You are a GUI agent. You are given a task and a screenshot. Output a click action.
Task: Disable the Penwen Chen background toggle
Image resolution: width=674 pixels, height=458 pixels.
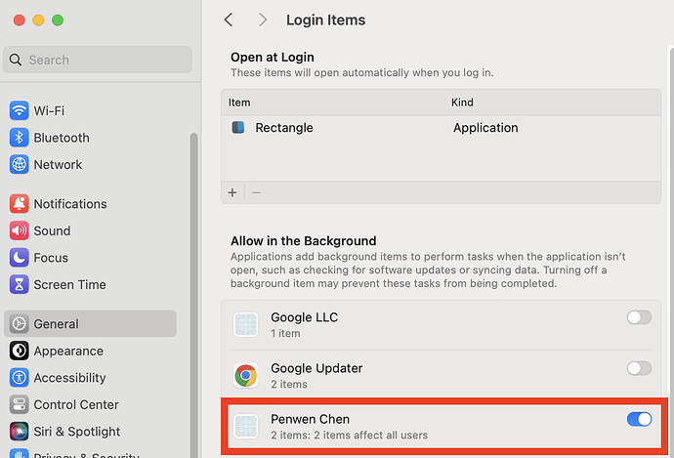pyautogui.click(x=639, y=419)
